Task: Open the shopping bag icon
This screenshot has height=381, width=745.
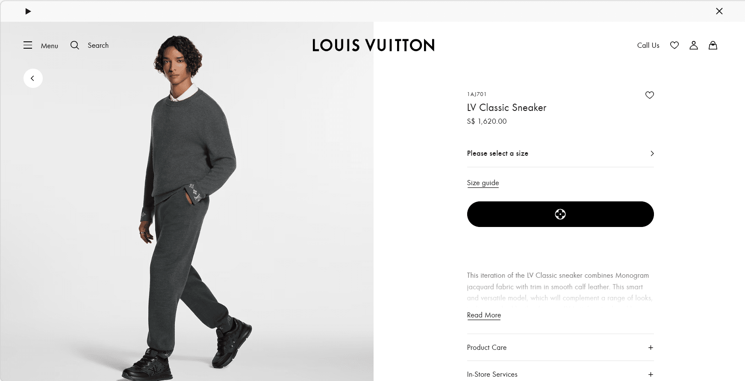Action: [713, 45]
